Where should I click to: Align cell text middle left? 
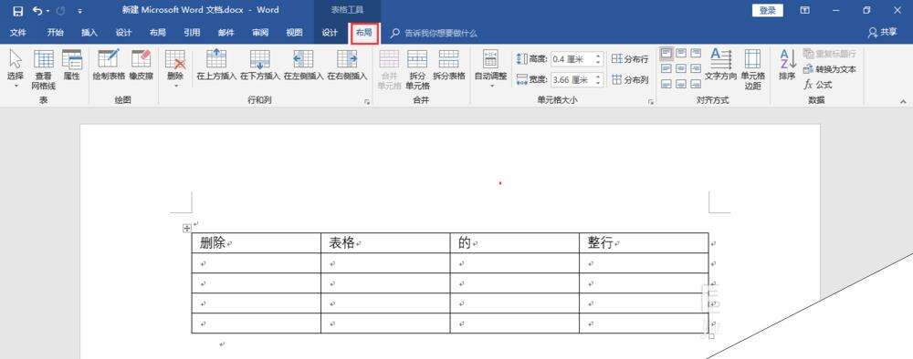point(666,68)
